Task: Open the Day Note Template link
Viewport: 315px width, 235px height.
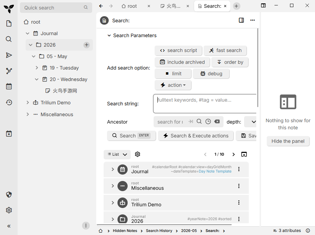Action: 215,171
